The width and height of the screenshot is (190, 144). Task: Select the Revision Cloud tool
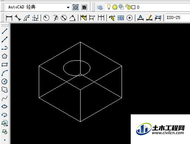pos(5,90)
